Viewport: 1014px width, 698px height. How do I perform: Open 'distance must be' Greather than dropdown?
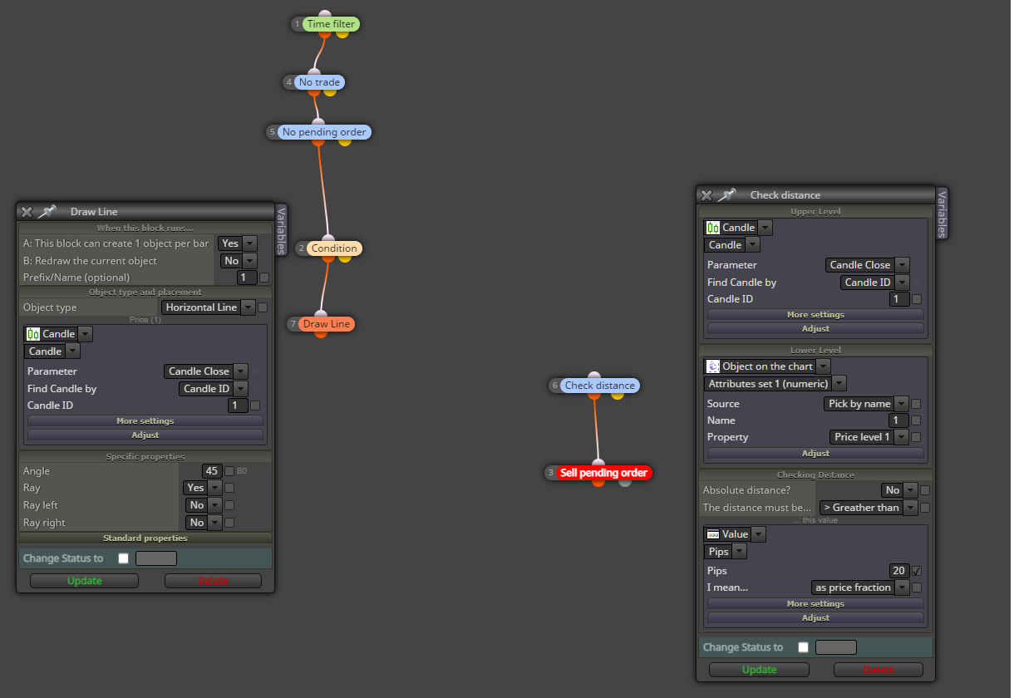point(868,508)
